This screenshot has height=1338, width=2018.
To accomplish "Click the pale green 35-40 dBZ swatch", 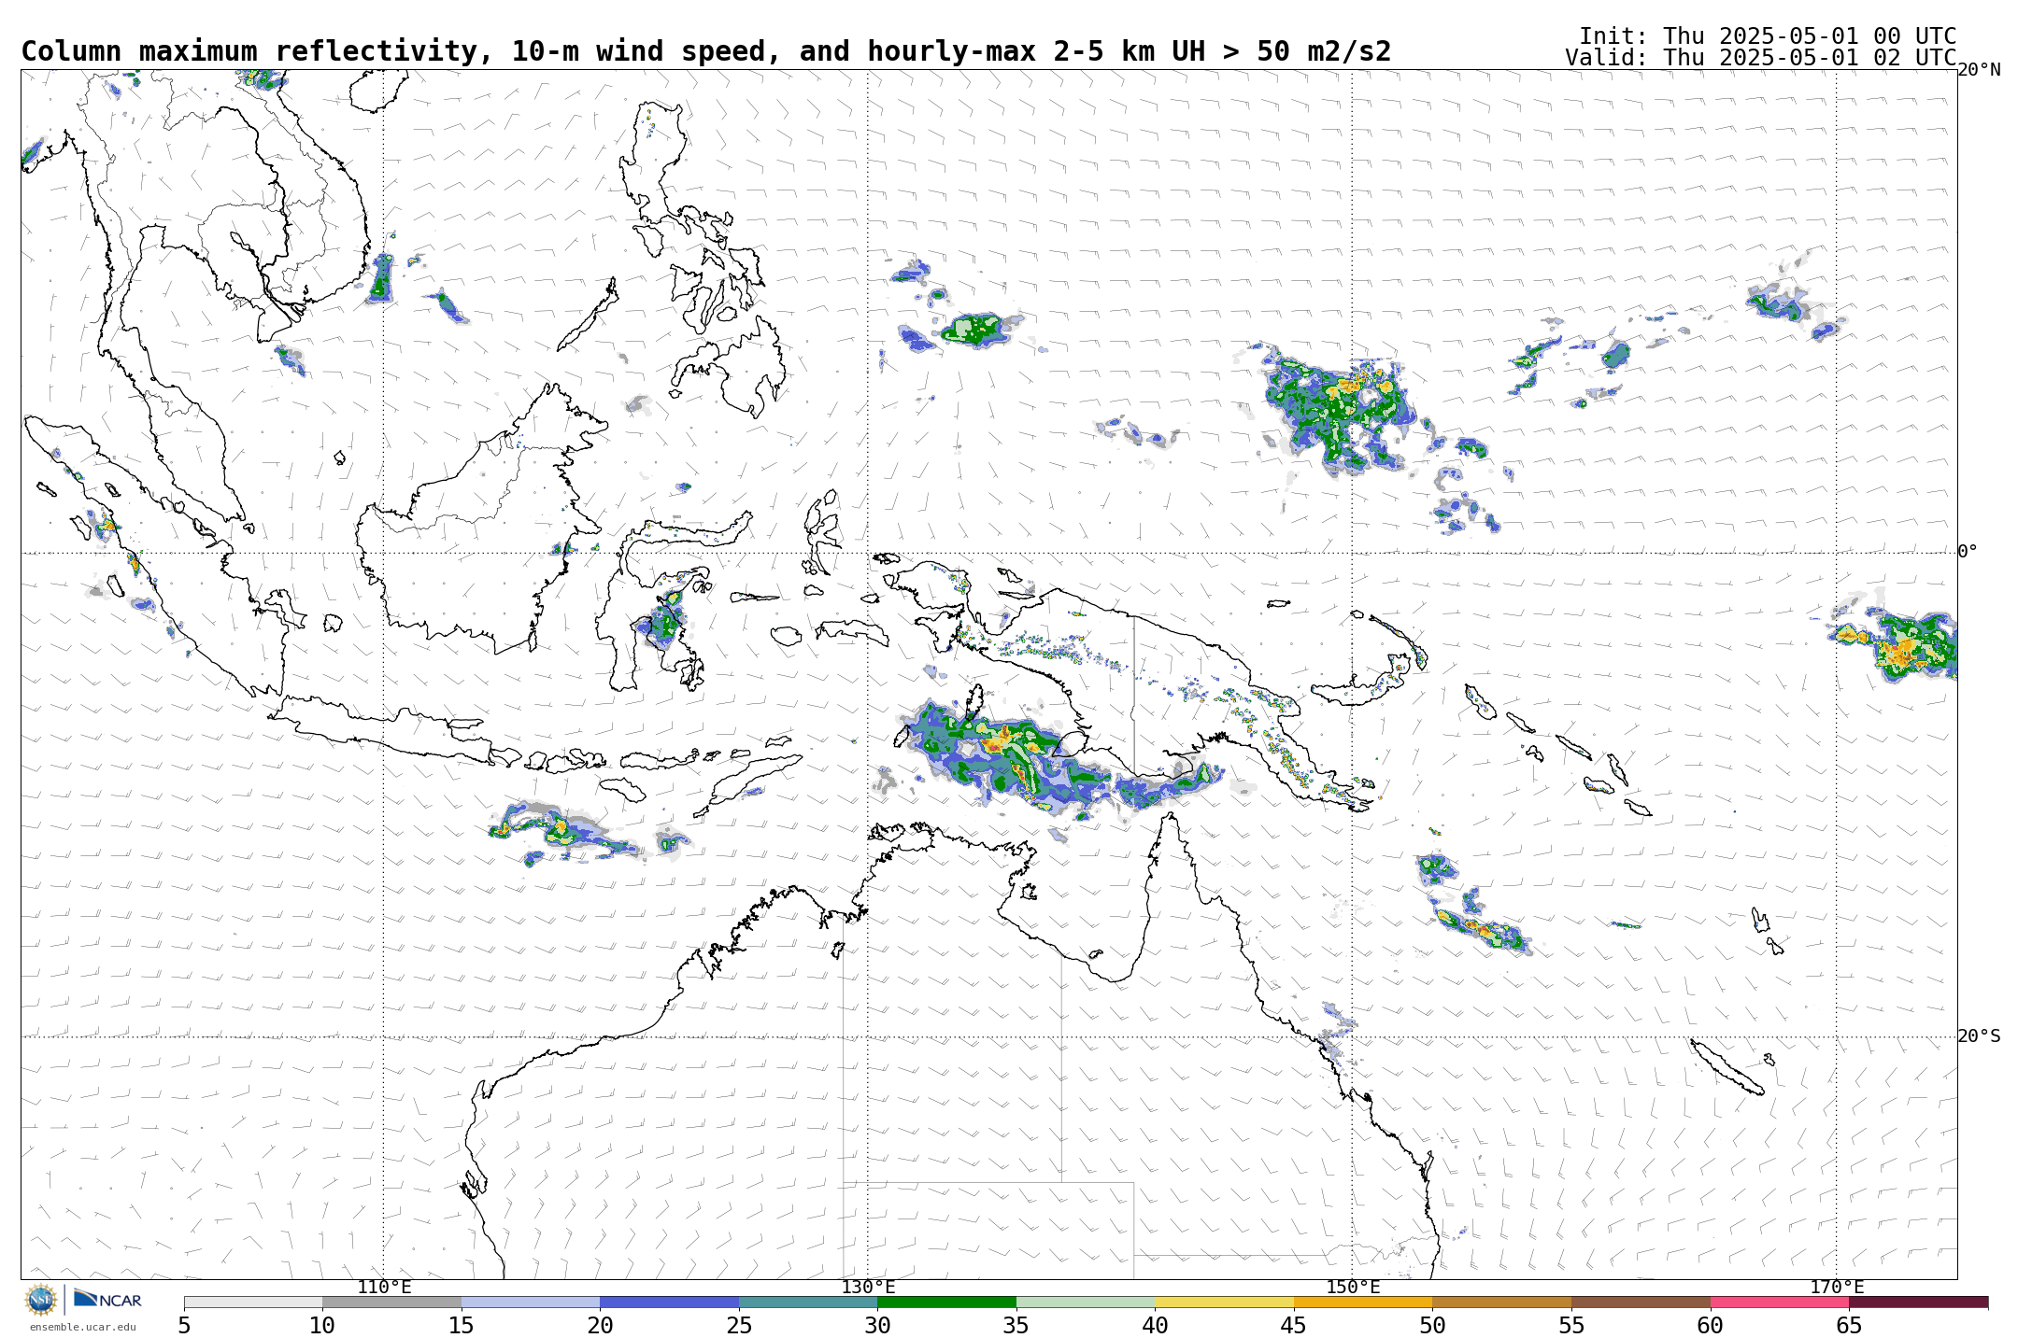I will (x=1086, y=1302).
